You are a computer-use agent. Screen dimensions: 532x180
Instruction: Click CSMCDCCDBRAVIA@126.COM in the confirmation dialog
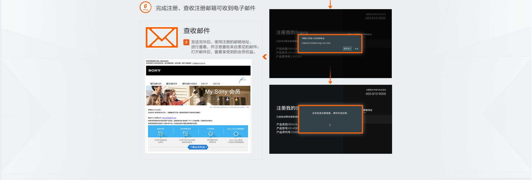(x=316, y=43)
